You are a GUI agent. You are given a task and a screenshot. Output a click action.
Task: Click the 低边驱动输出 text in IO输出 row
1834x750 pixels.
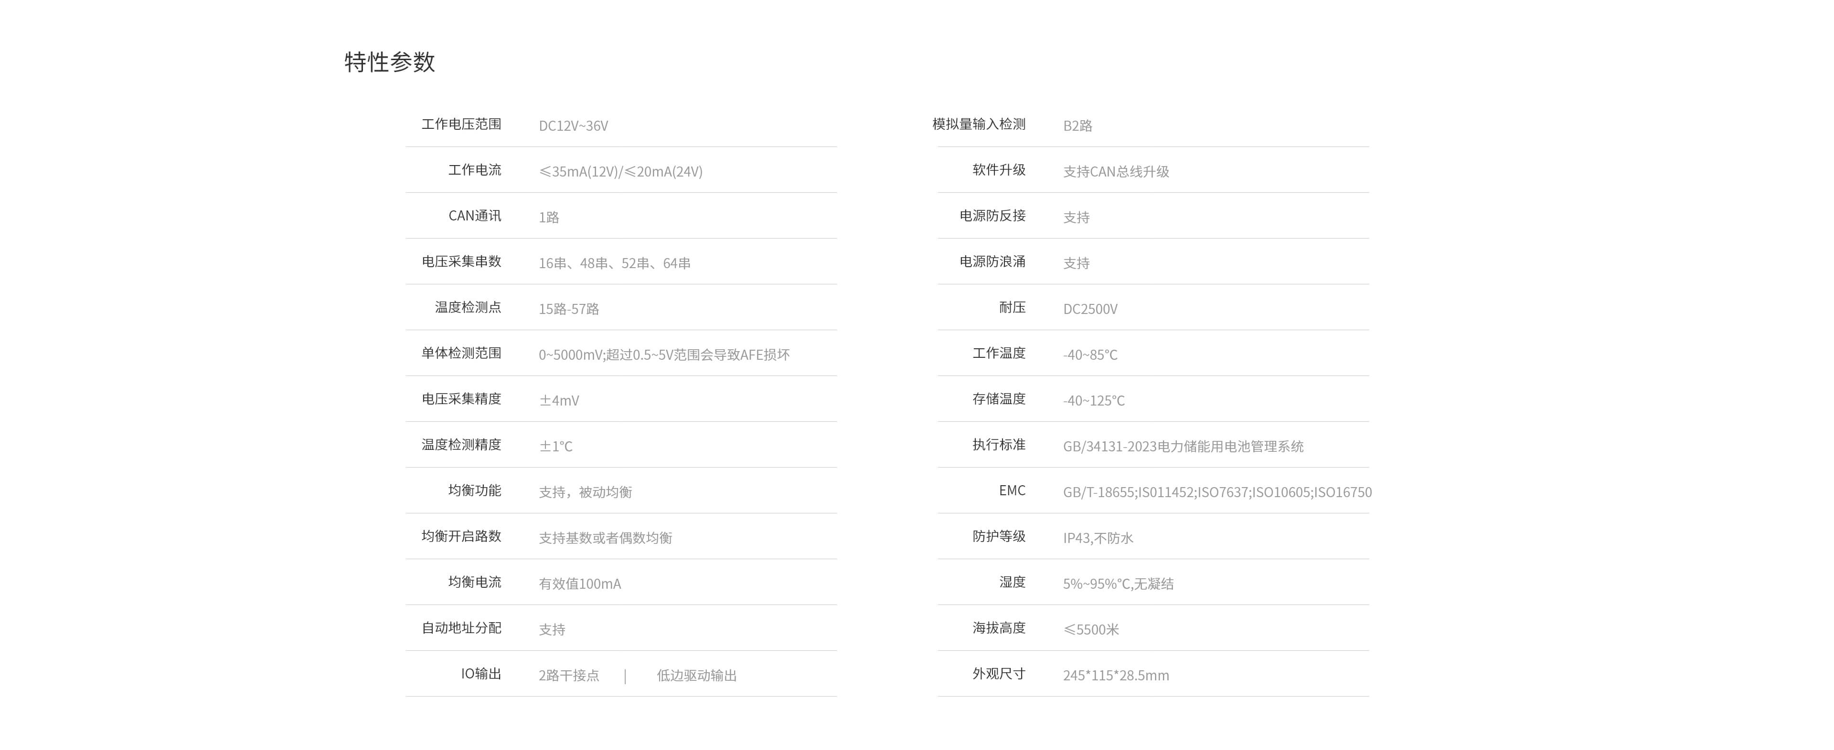click(696, 676)
